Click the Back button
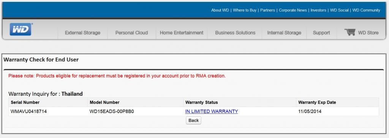 click(193, 120)
